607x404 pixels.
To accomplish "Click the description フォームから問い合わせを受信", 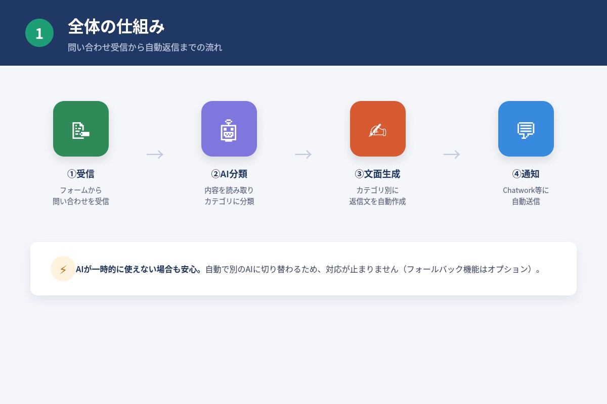I will coord(81,196).
